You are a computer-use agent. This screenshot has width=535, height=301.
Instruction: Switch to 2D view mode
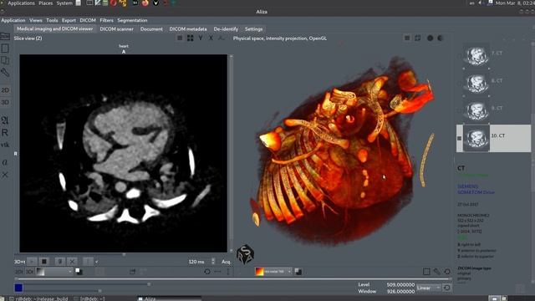5,90
